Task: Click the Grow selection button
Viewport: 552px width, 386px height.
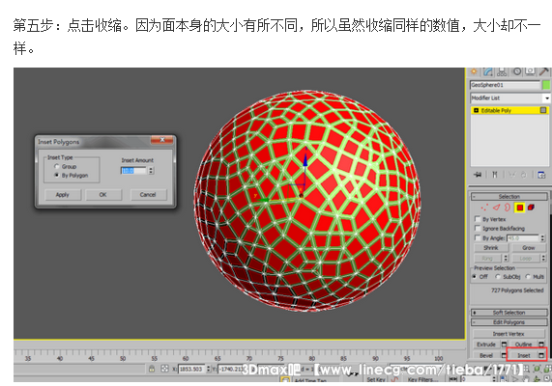Action: click(x=529, y=248)
